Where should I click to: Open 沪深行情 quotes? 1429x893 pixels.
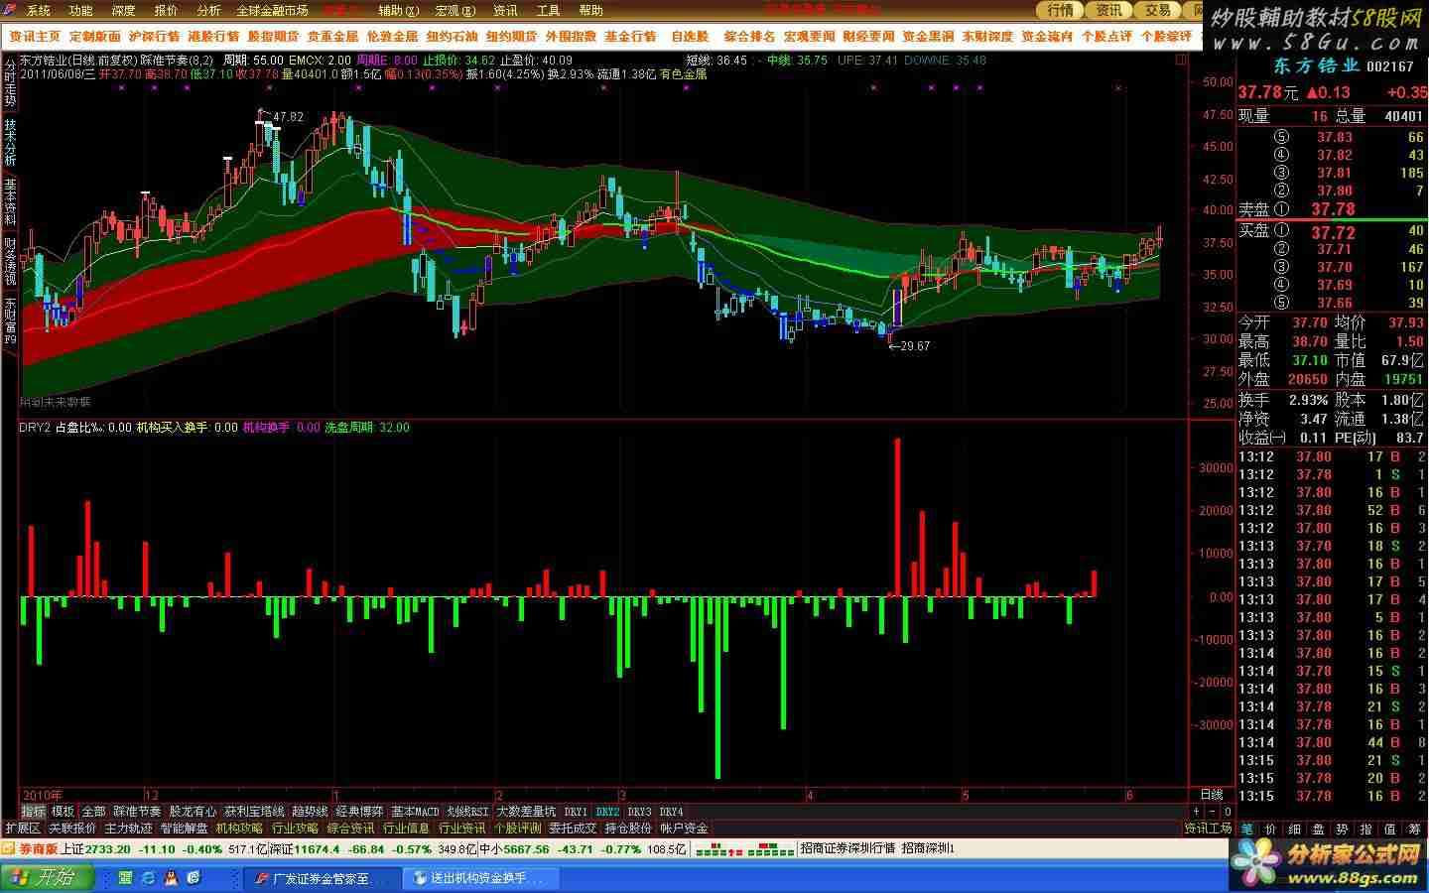(154, 36)
